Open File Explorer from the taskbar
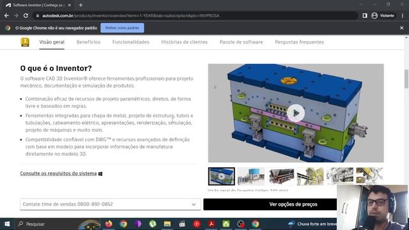This screenshot has height=230, width=409. coord(167,224)
